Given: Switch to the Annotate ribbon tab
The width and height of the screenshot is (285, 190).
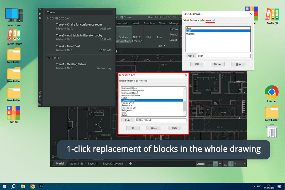Looking at the screenshot, I should 149,23.
